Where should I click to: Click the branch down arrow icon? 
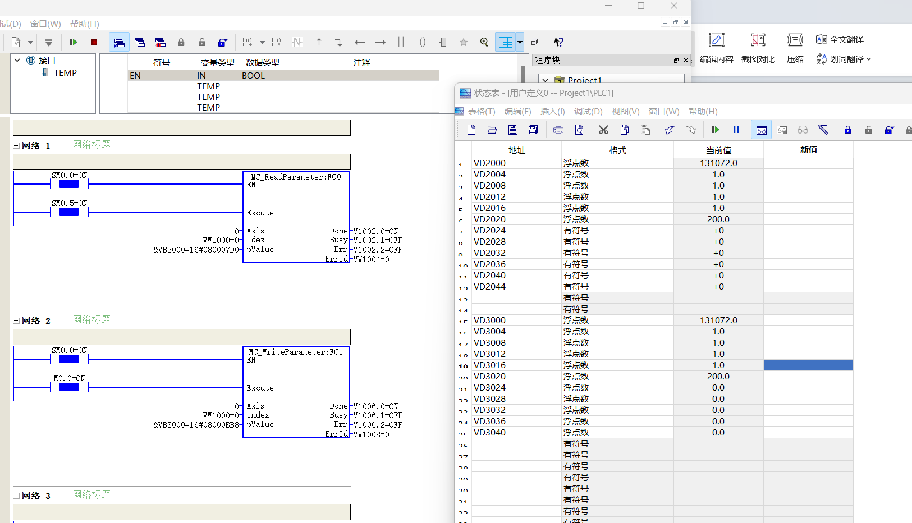pyautogui.click(x=338, y=42)
